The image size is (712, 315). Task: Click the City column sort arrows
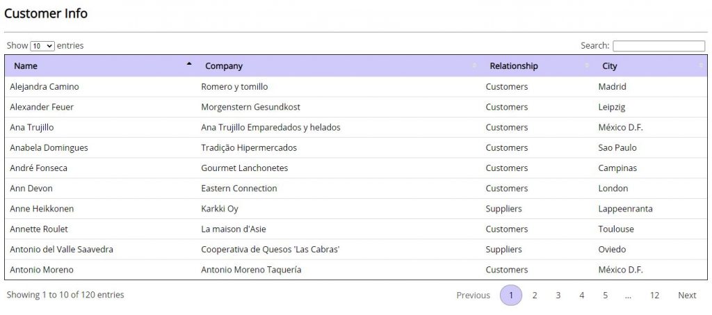click(x=701, y=66)
